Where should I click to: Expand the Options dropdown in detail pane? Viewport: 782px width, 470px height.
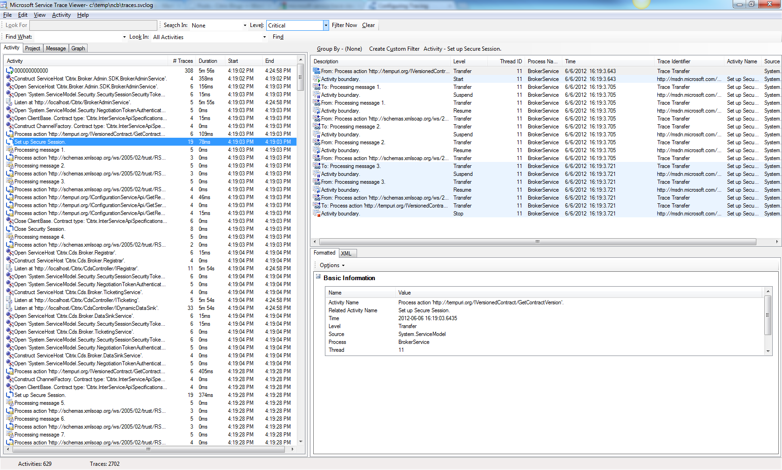332,265
